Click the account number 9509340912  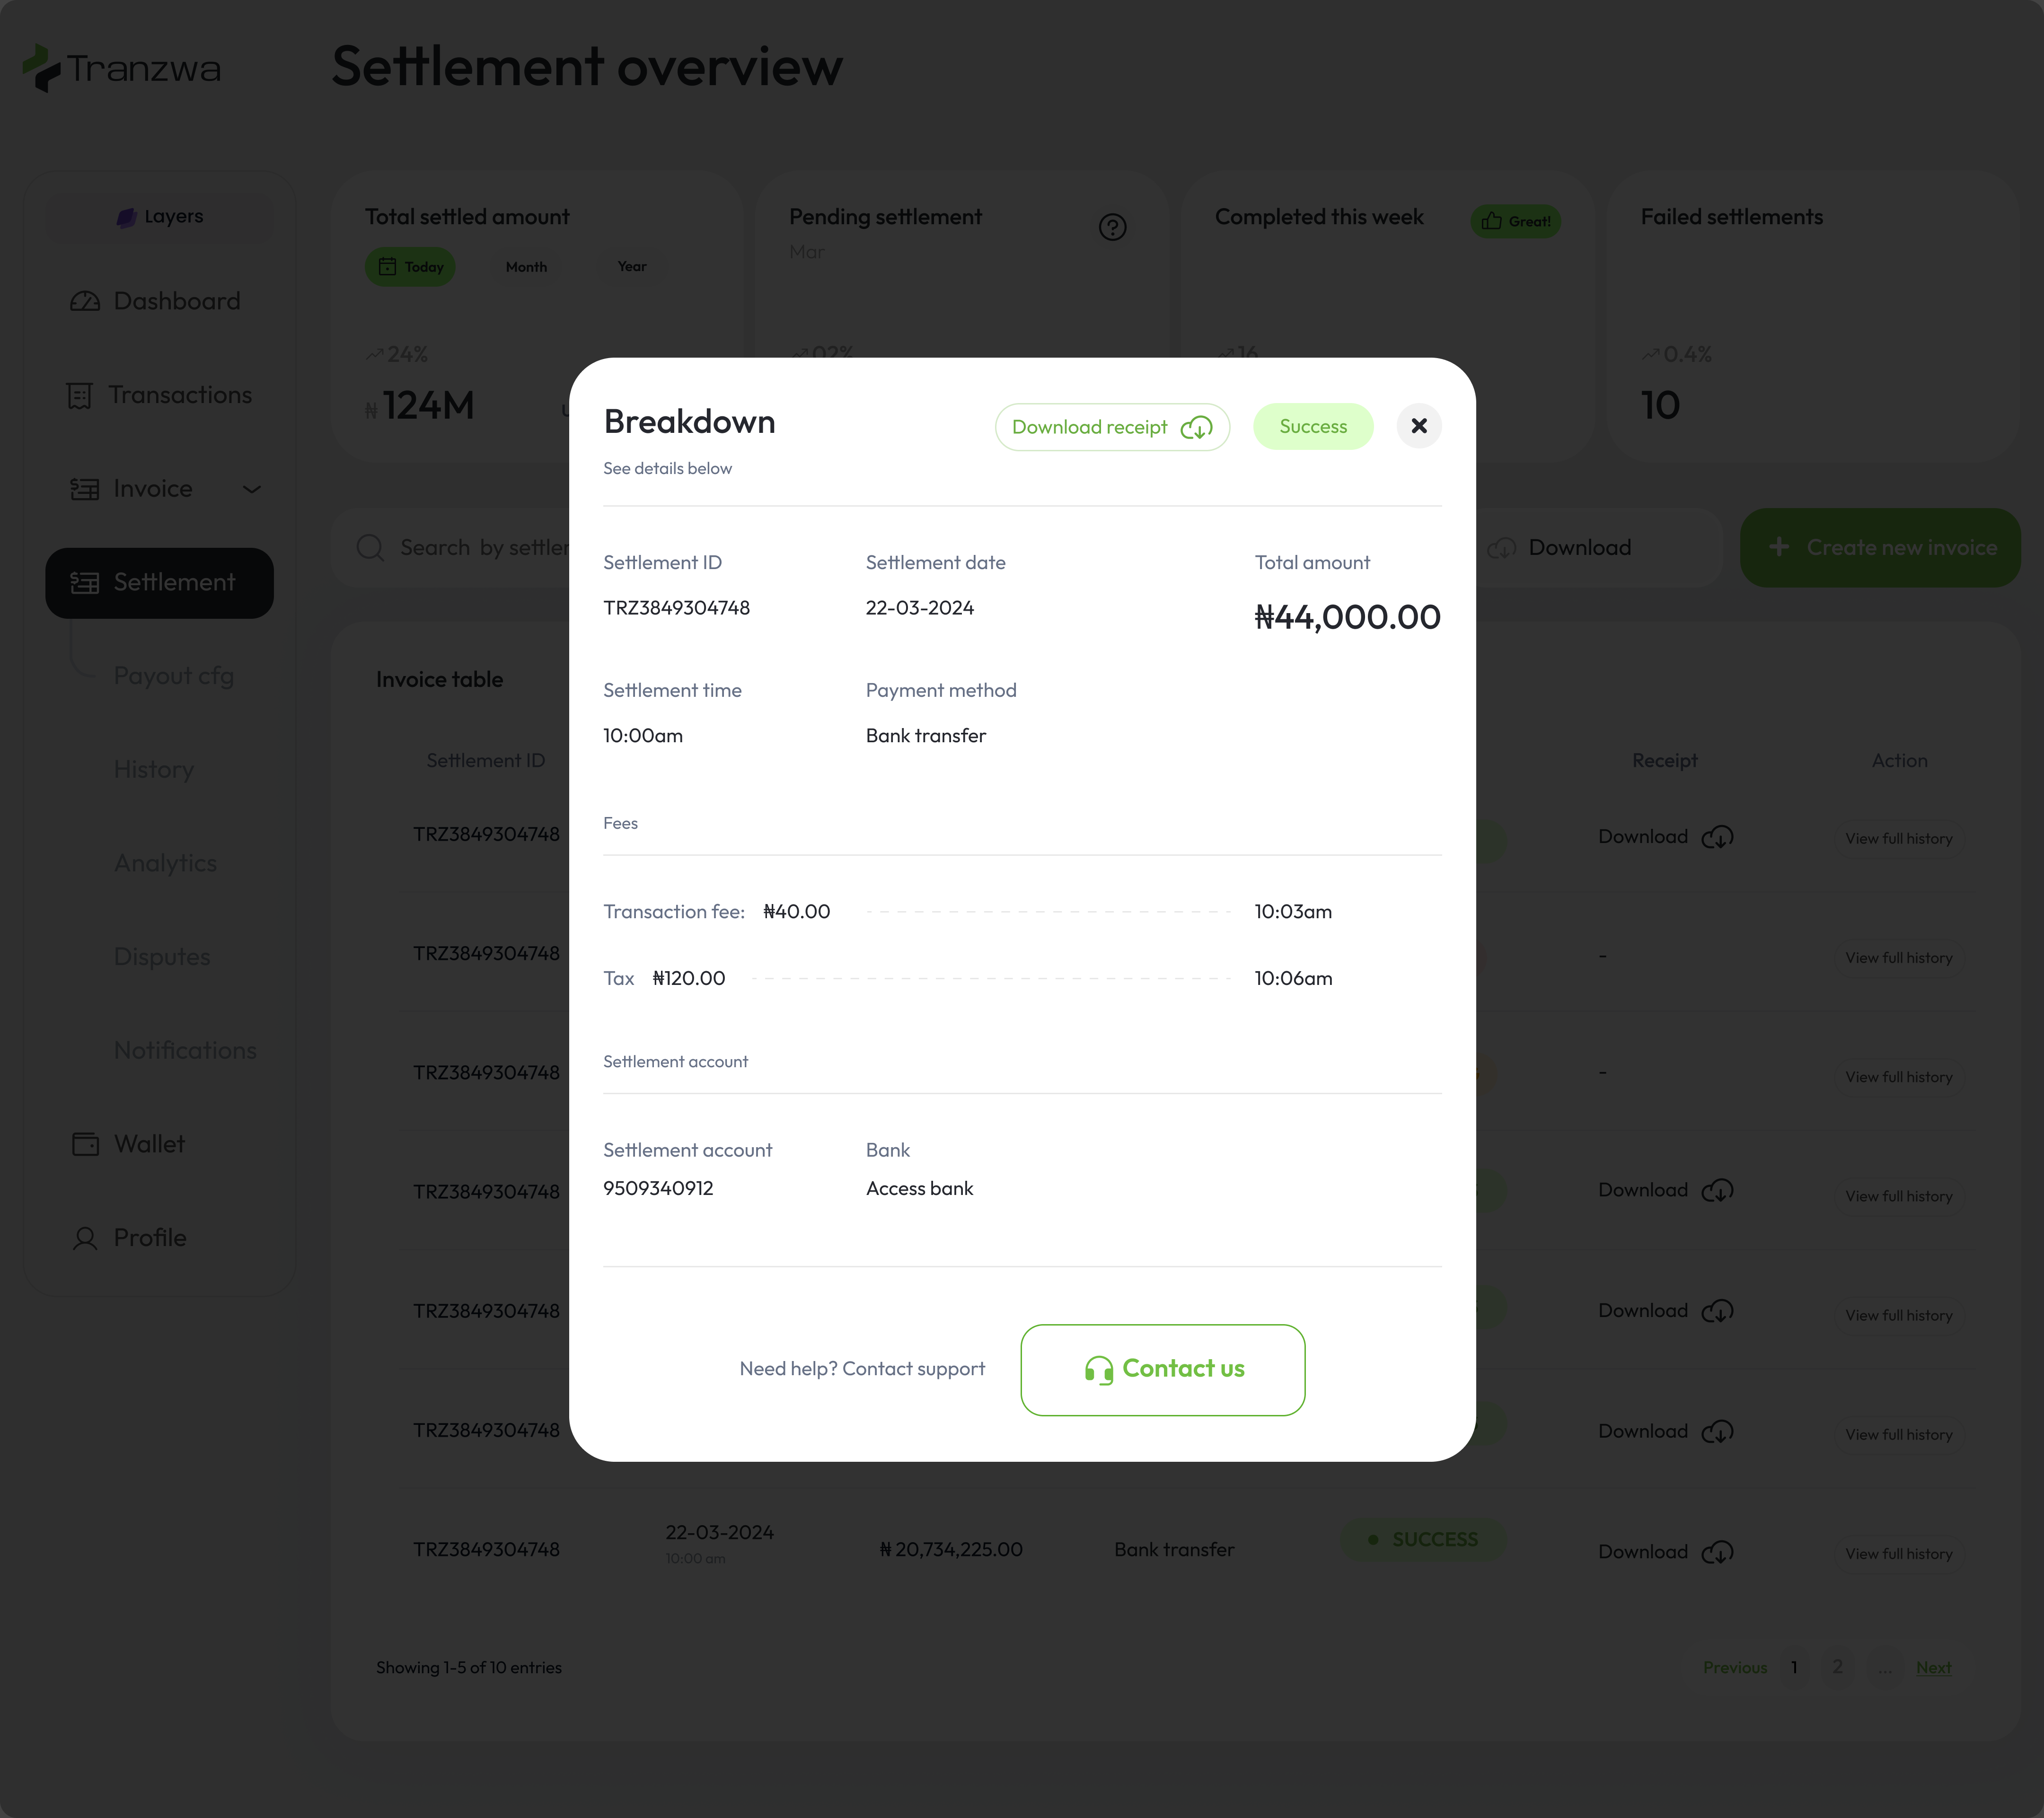pyautogui.click(x=658, y=1188)
